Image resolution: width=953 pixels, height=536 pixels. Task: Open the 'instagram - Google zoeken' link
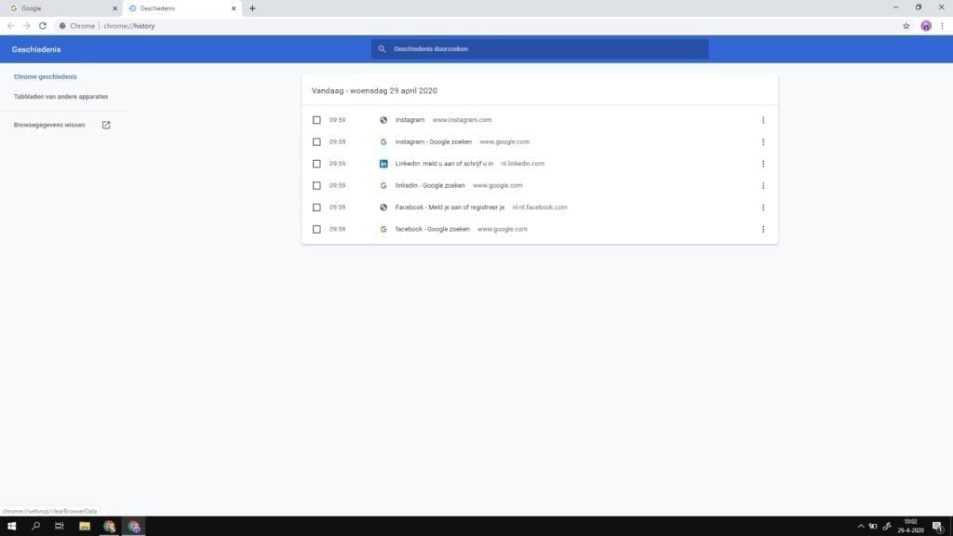pos(434,142)
